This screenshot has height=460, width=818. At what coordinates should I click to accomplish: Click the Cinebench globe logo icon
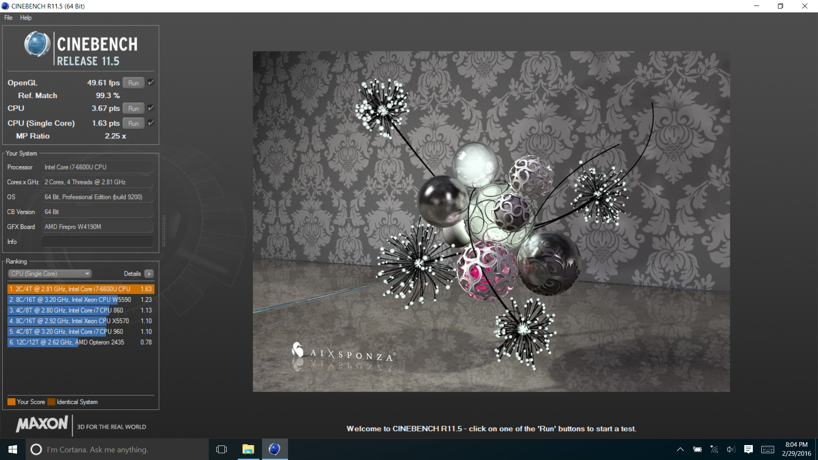[37, 44]
